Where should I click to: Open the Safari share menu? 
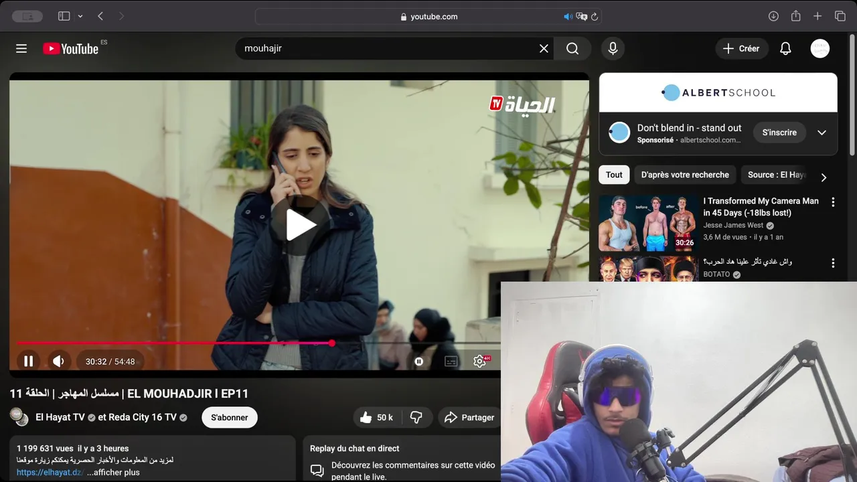[795, 16]
